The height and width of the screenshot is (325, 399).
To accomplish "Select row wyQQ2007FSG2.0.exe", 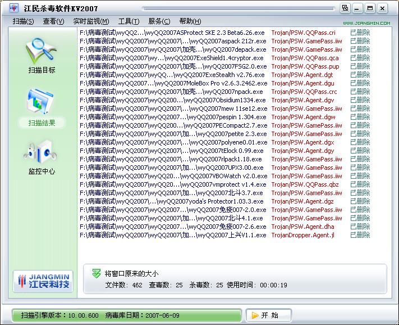I will (225, 66).
